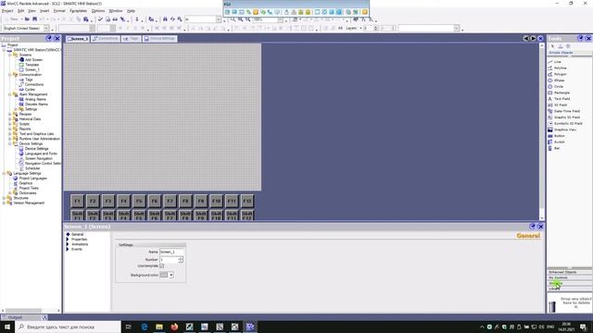Click the F6 function key button

click(155, 202)
